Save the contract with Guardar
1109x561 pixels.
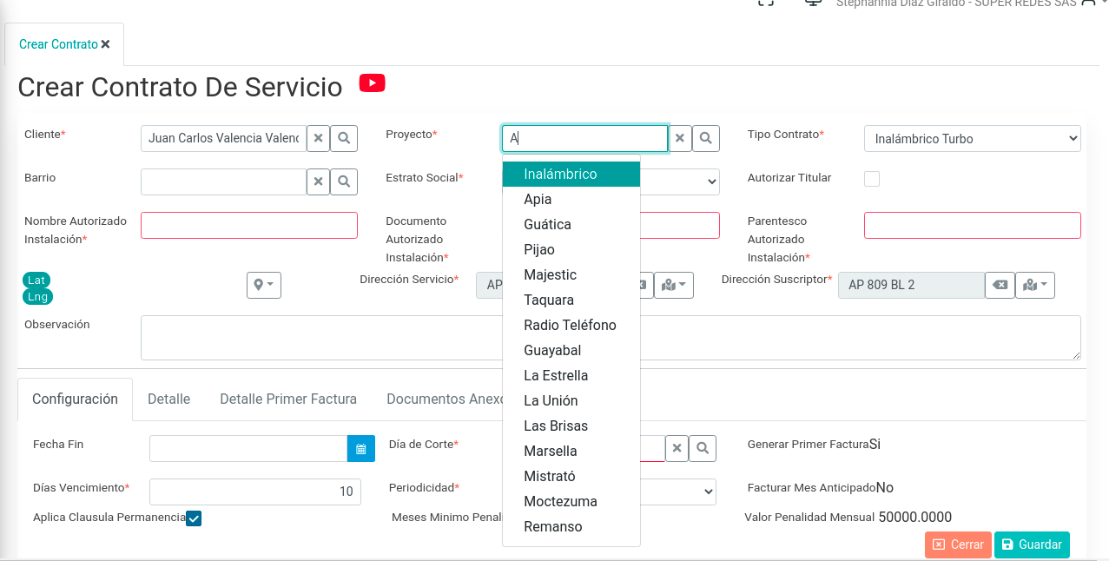point(1032,544)
